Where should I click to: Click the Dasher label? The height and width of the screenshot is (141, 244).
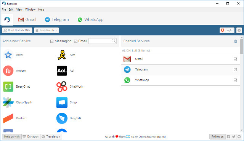coord(21,118)
